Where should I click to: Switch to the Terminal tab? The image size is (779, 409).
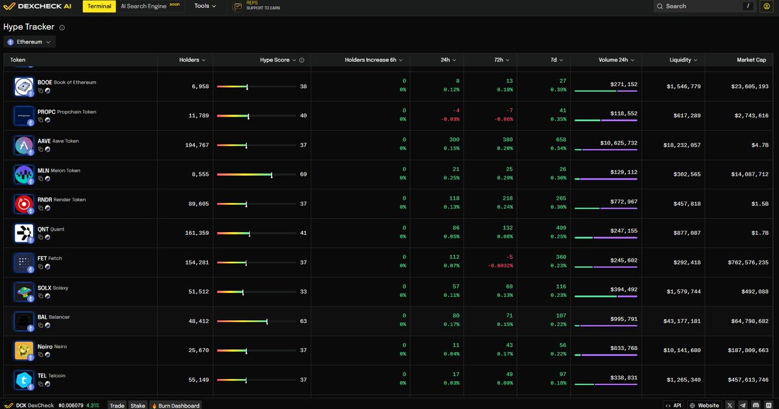coord(99,6)
